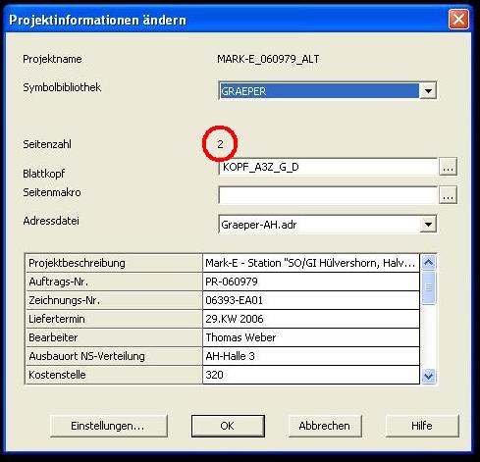Click into the Blattkopf KOPF_A3Z_G_D field
Image resolution: width=480 pixels, height=462 pixels.
pyautogui.click(x=328, y=167)
